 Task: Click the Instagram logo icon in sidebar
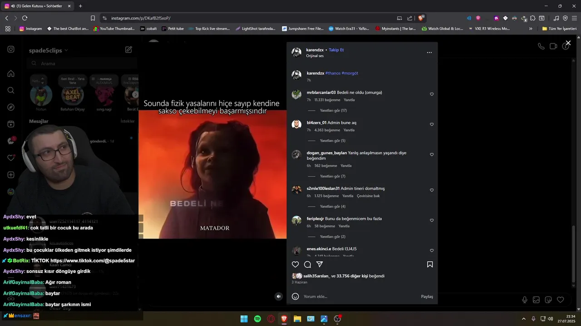11,49
